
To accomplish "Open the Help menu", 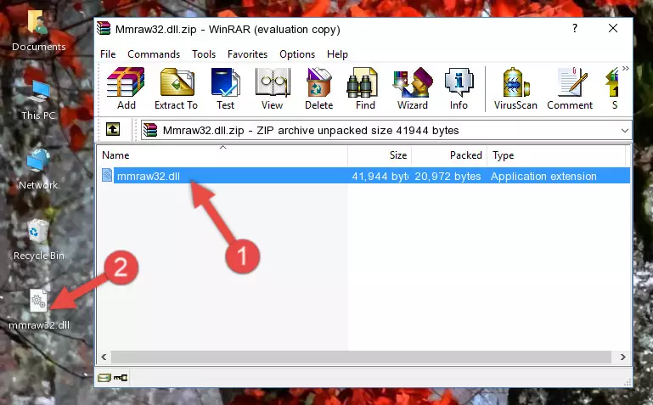I will tap(337, 54).
